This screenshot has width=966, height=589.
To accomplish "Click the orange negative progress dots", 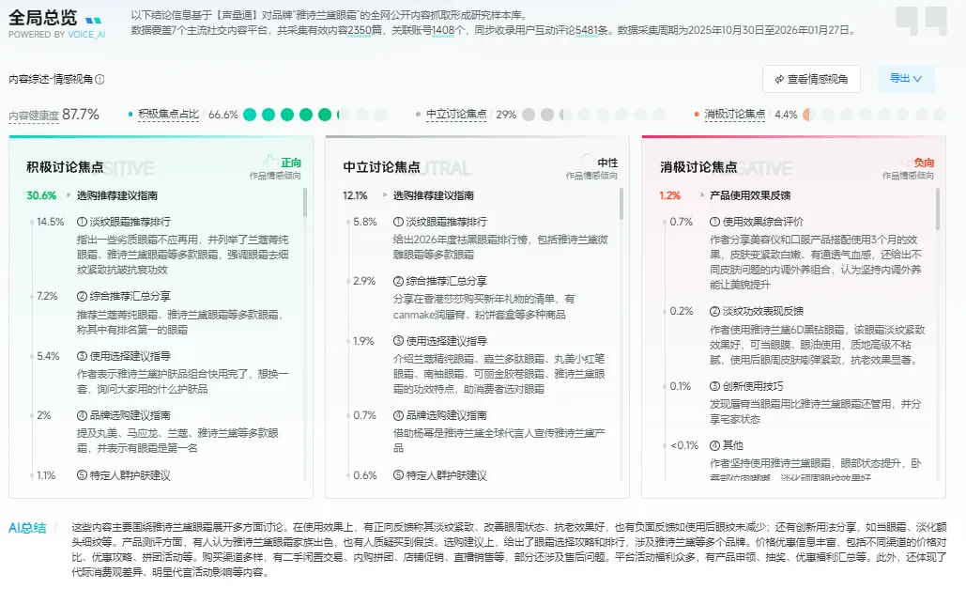I will [874, 115].
